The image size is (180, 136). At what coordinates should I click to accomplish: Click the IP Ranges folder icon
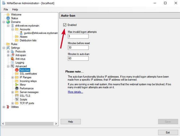coord(17,77)
